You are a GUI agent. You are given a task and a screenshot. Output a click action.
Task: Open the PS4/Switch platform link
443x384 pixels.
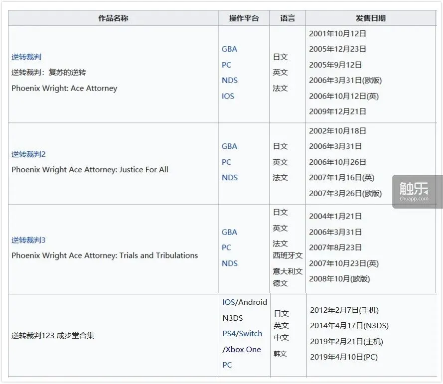point(242,334)
